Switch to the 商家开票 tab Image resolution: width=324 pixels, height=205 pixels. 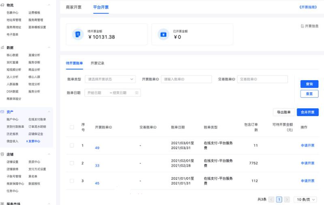(73, 7)
